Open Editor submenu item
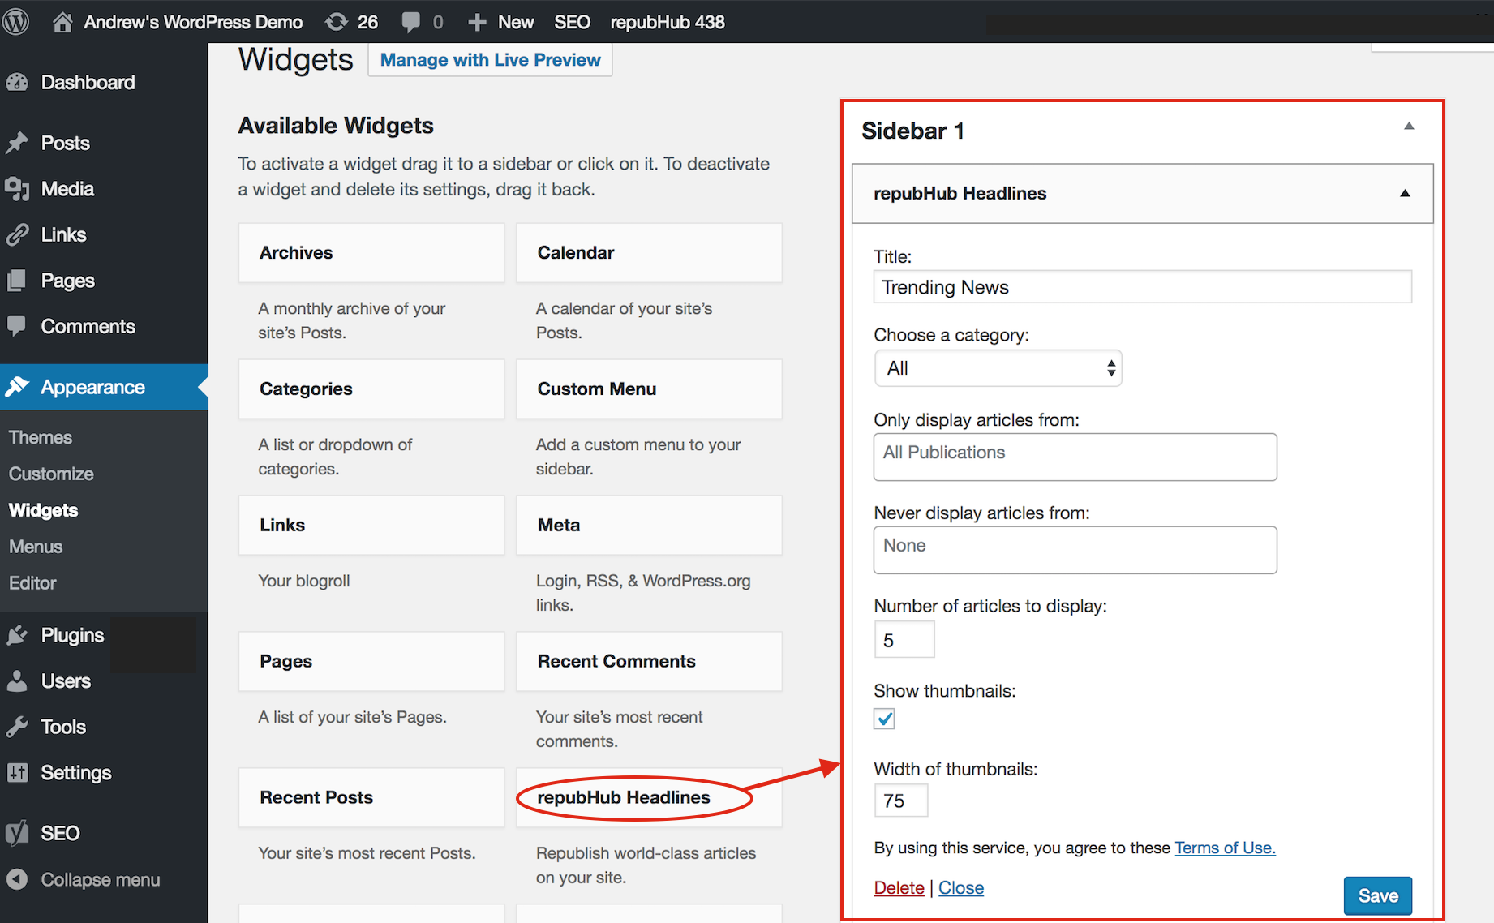Viewport: 1494px width, 923px height. point(32,583)
